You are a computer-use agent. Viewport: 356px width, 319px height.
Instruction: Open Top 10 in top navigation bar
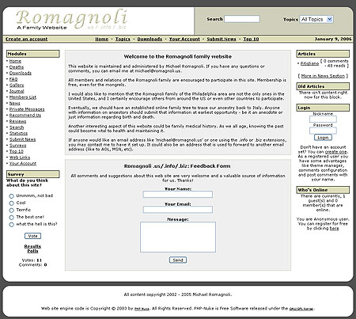point(251,39)
